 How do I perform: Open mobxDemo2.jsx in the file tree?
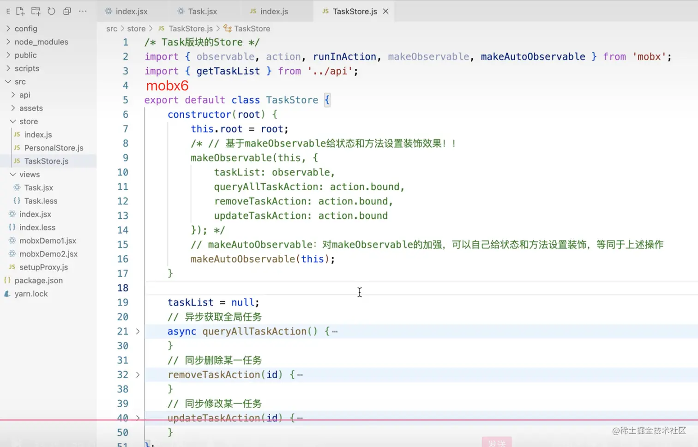point(48,254)
